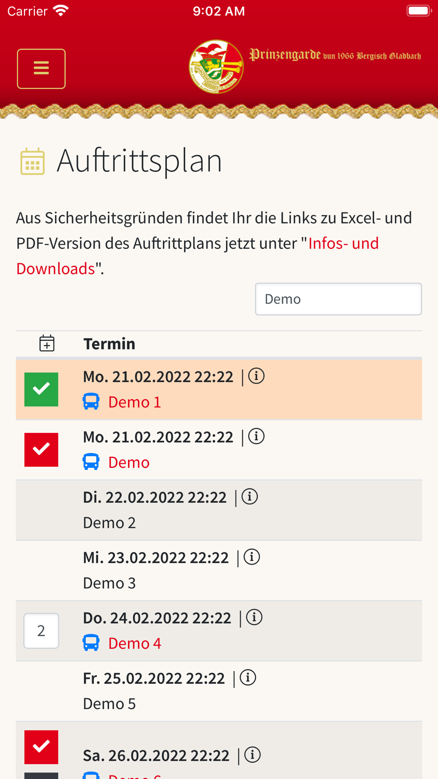Click the calendar-plus icon in table header
The image size is (438, 779).
point(47,343)
